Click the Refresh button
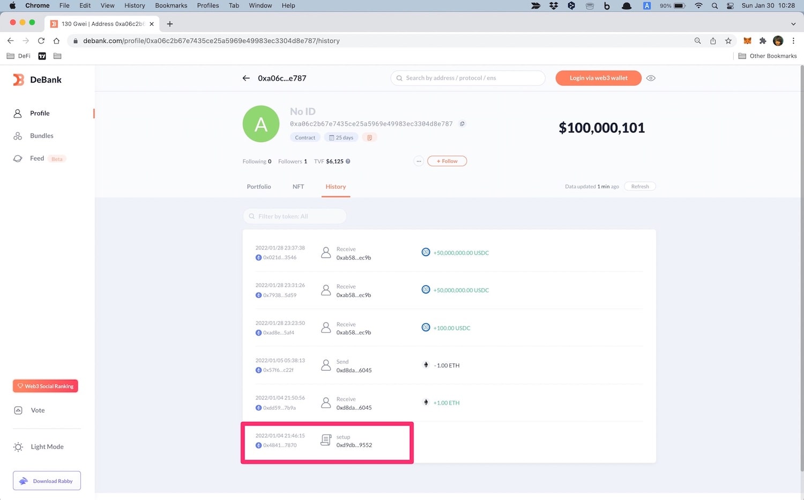Image resolution: width=804 pixels, height=500 pixels. [640, 187]
